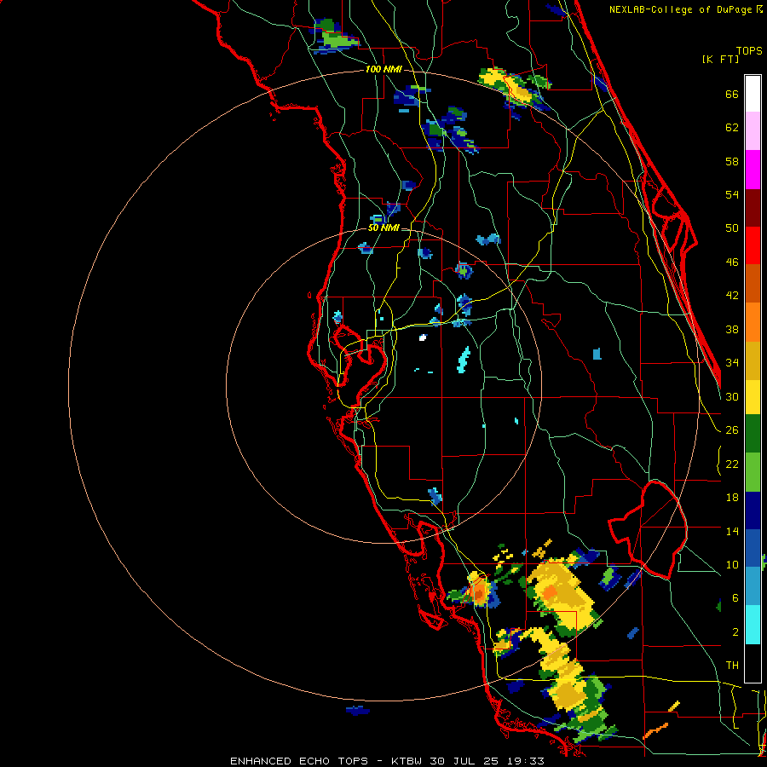The height and width of the screenshot is (767, 767).
Task: Click the 58 legend value
Action: [x=732, y=161]
